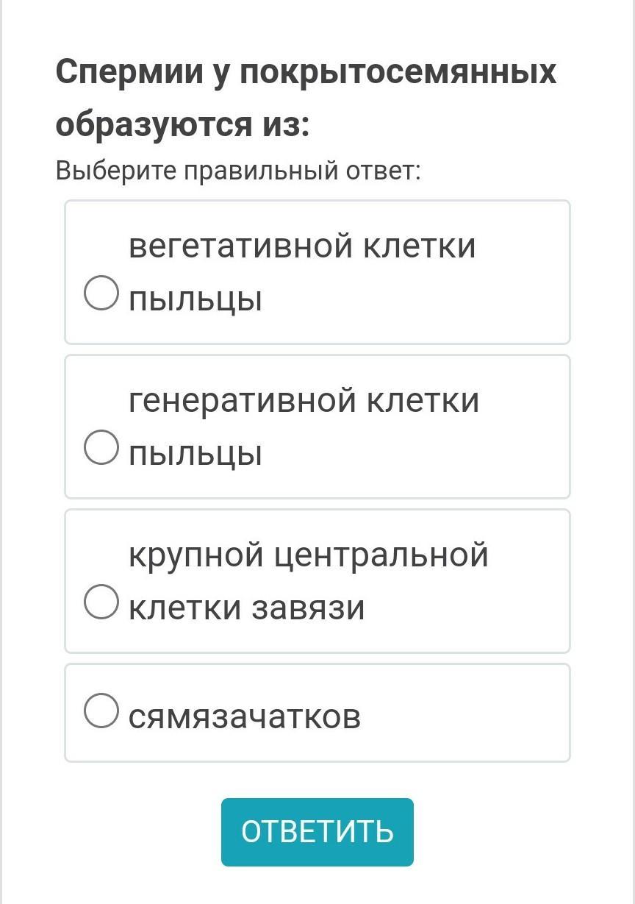Click the answer label 'семязачатков'
The height and width of the screenshot is (904, 635).
(245, 715)
